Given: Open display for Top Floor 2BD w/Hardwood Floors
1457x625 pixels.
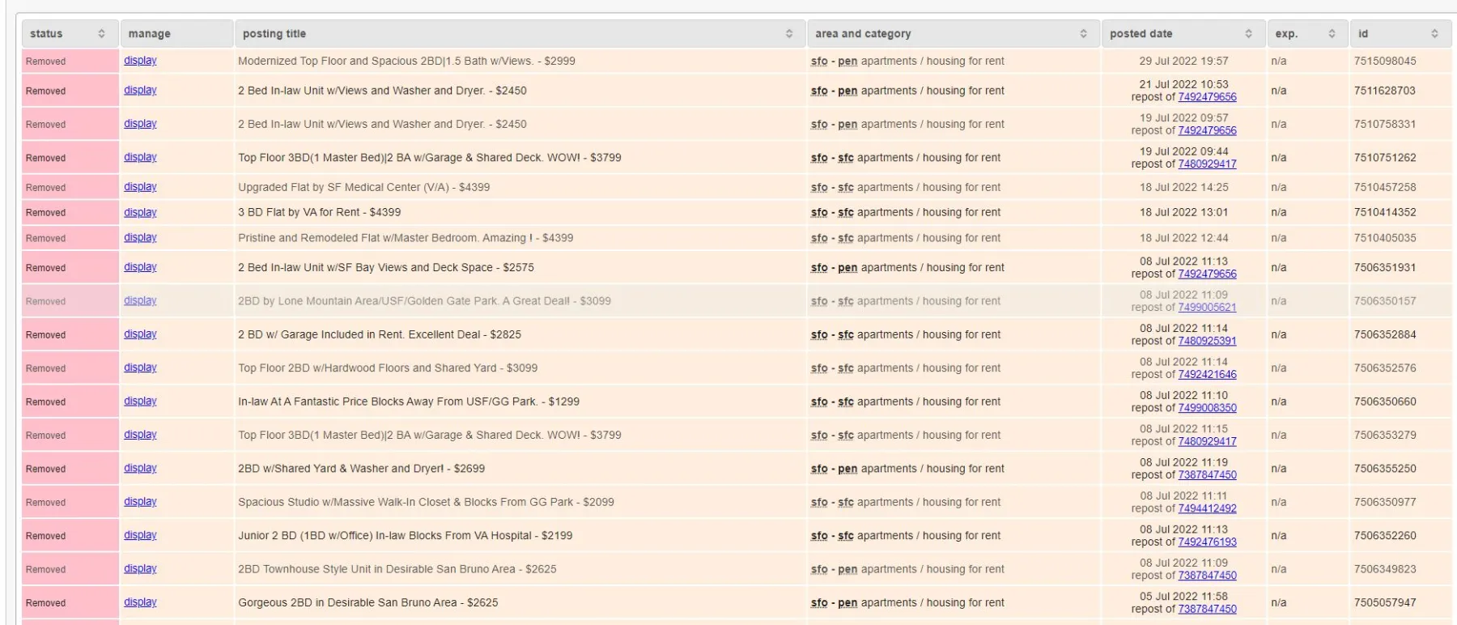Looking at the screenshot, I should [140, 368].
